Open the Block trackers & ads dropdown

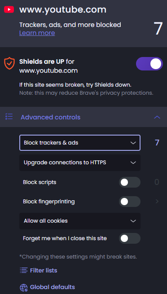[80, 143]
